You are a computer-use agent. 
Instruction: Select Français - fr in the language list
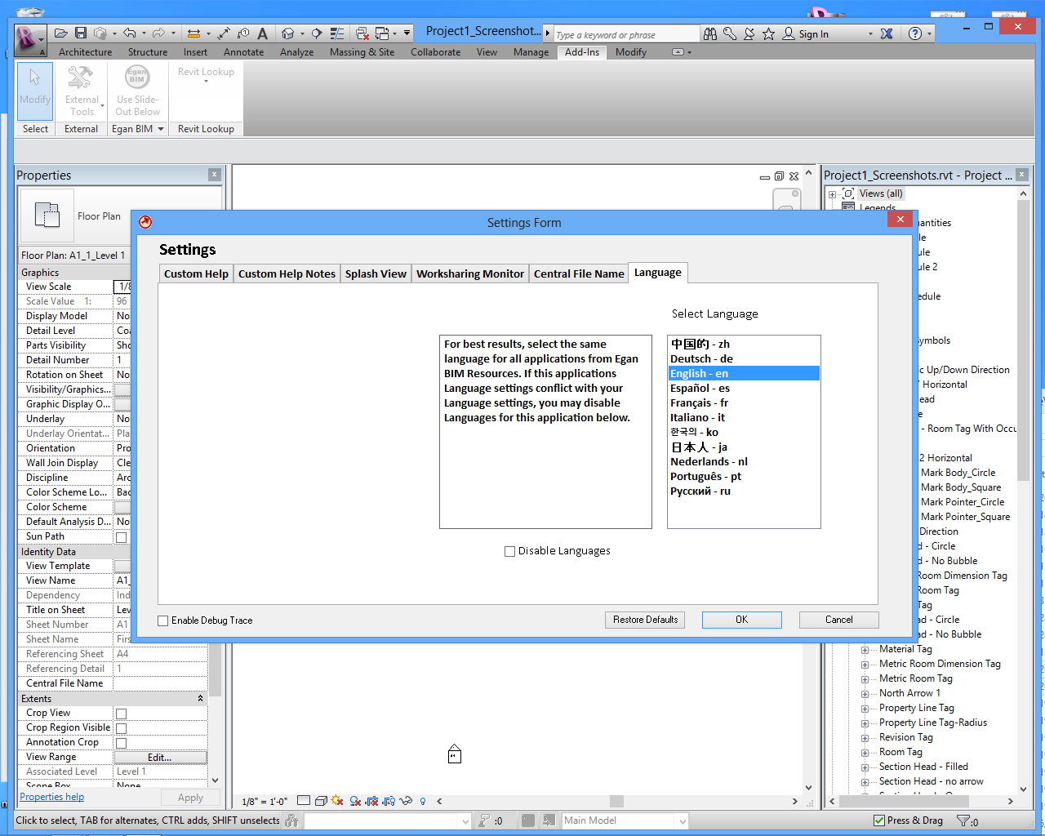coord(744,403)
